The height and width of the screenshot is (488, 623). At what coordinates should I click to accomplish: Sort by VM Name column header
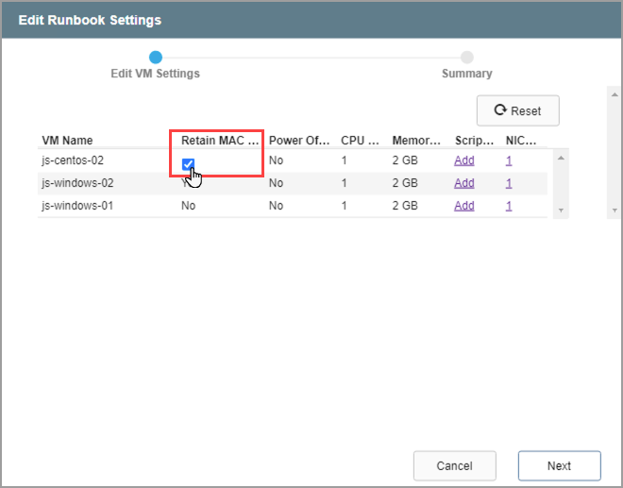pos(68,141)
